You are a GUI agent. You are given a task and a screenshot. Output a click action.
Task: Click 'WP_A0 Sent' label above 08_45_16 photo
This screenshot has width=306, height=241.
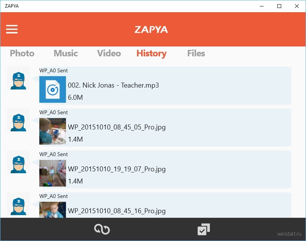click(53, 196)
